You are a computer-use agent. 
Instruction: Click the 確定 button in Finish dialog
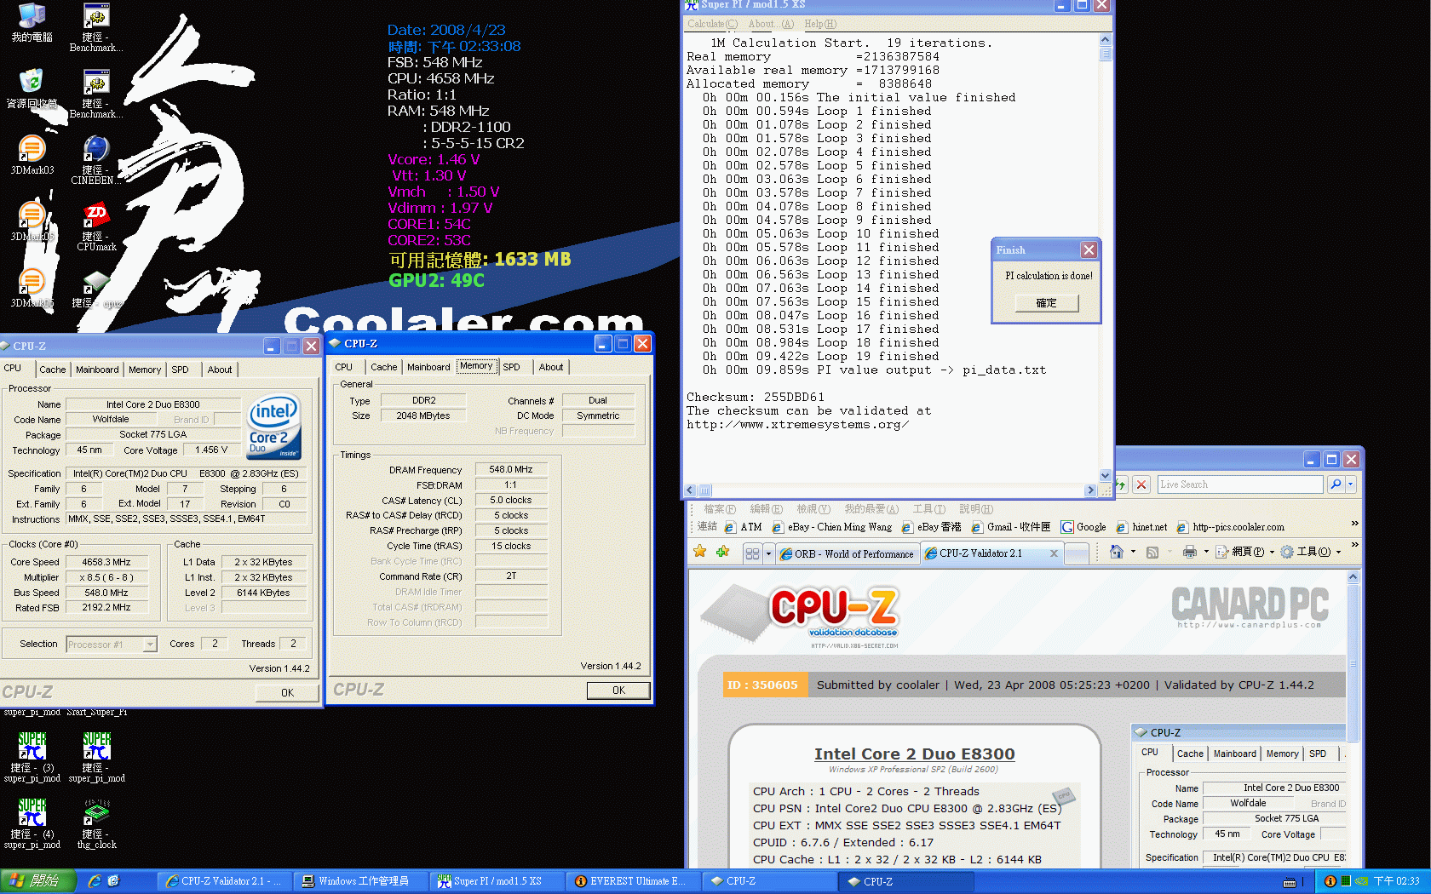[1046, 303]
